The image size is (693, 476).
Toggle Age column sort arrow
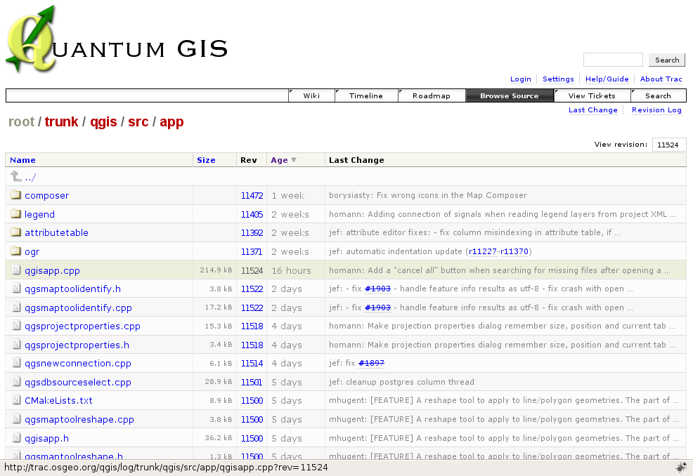294,160
